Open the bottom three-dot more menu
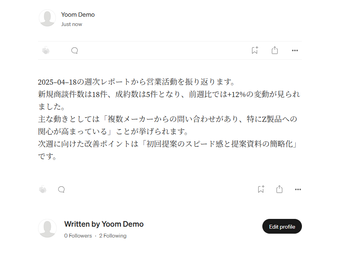The image size is (345, 262). pyautogui.click(x=298, y=189)
